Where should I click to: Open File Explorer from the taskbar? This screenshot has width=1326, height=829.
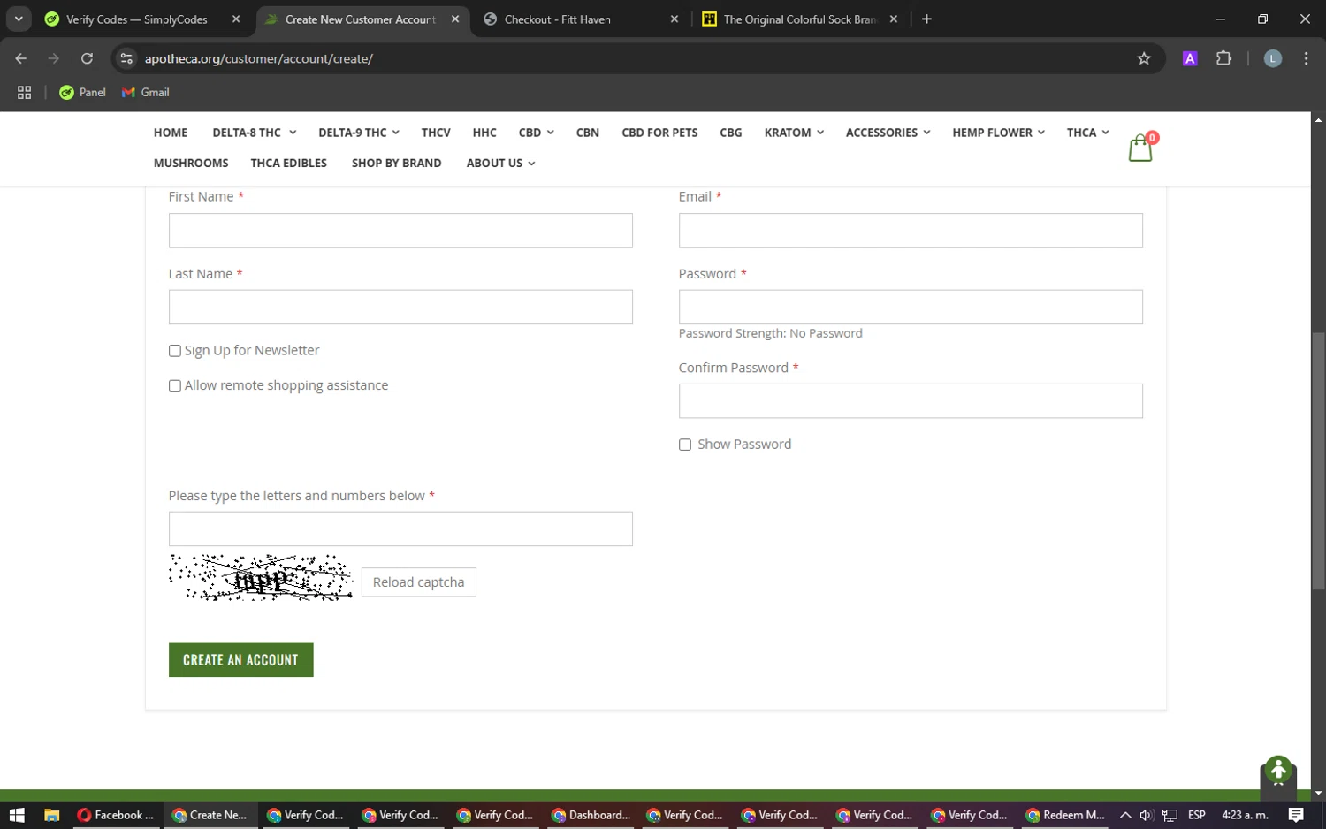tap(51, 815)
